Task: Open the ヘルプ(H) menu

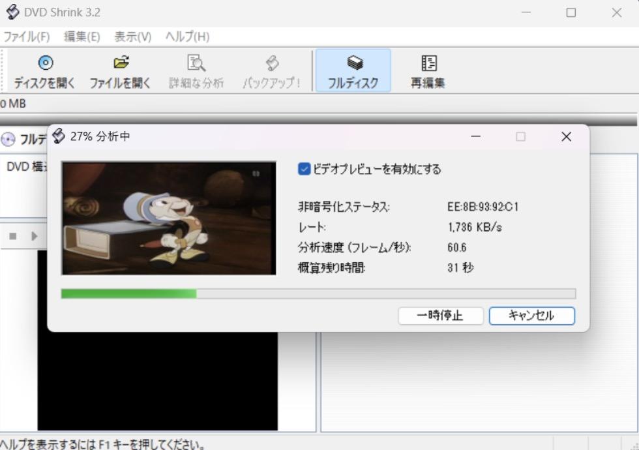Action: (188, 37)
